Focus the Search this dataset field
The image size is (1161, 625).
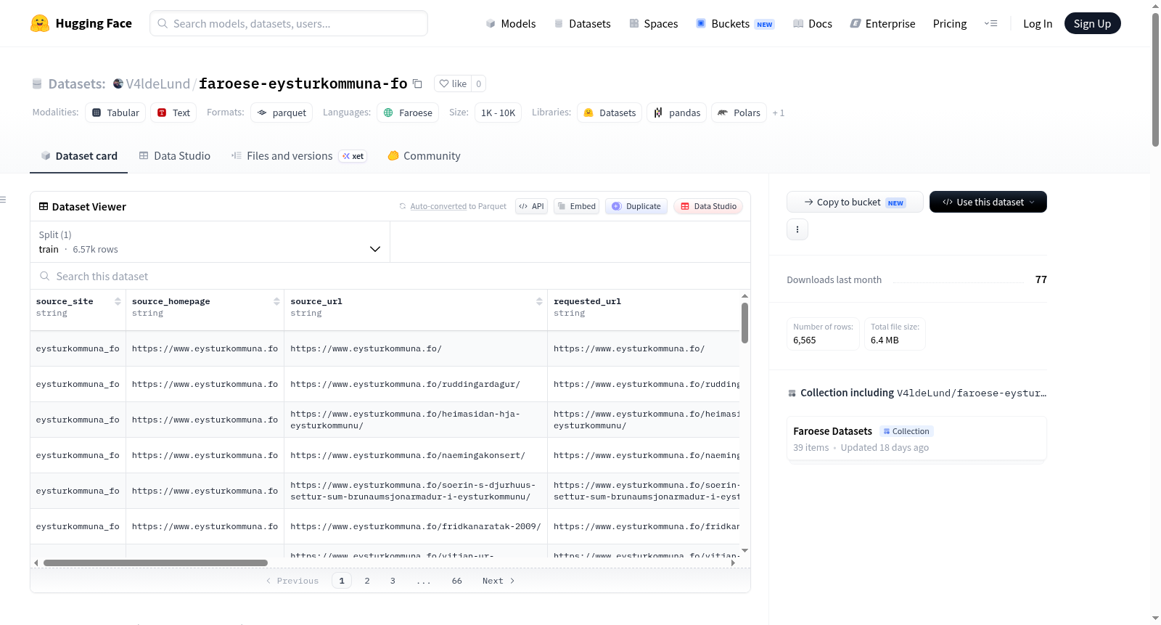pos(390,276)
